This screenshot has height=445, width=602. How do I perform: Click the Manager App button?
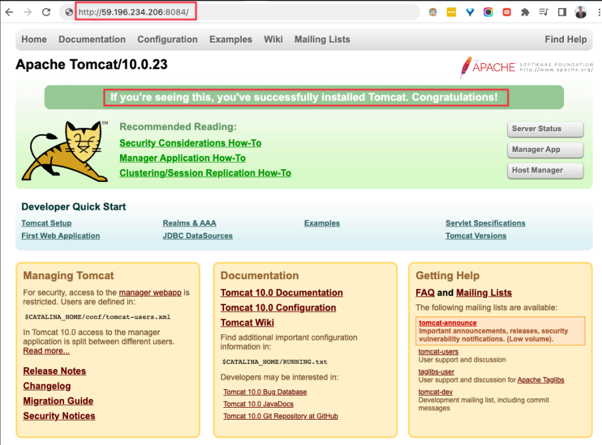pos(545,150)
